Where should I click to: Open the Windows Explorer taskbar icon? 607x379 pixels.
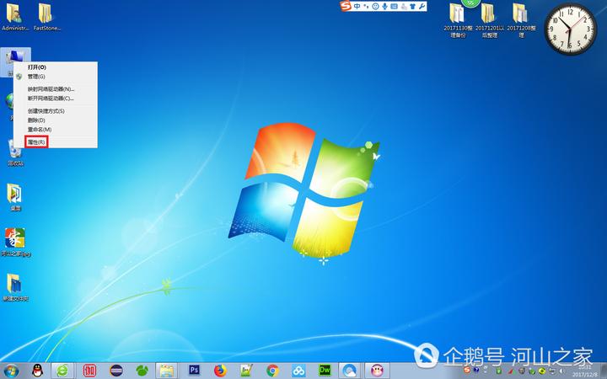167,371
